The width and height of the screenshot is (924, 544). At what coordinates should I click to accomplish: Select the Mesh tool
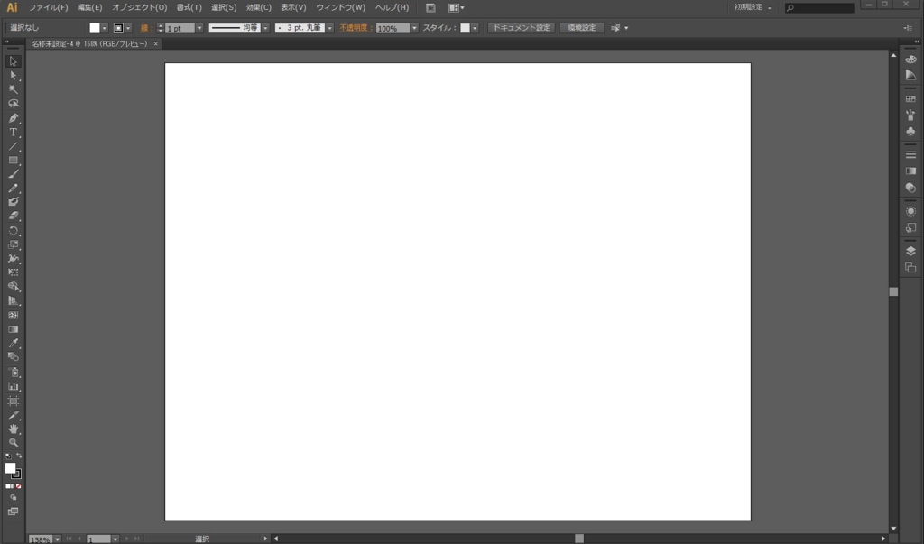13,315
